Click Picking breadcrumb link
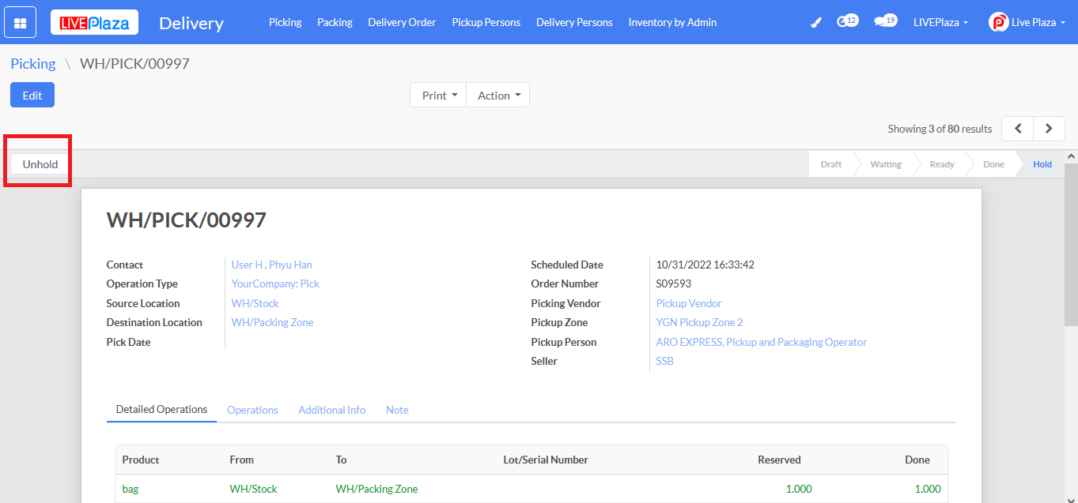Image resolution: width=1078 pixels, height=503 pixels. click(33, 63)
